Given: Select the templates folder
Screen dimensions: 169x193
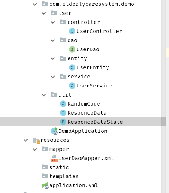Looking at the screenshot, I should [x=64, y=176].
